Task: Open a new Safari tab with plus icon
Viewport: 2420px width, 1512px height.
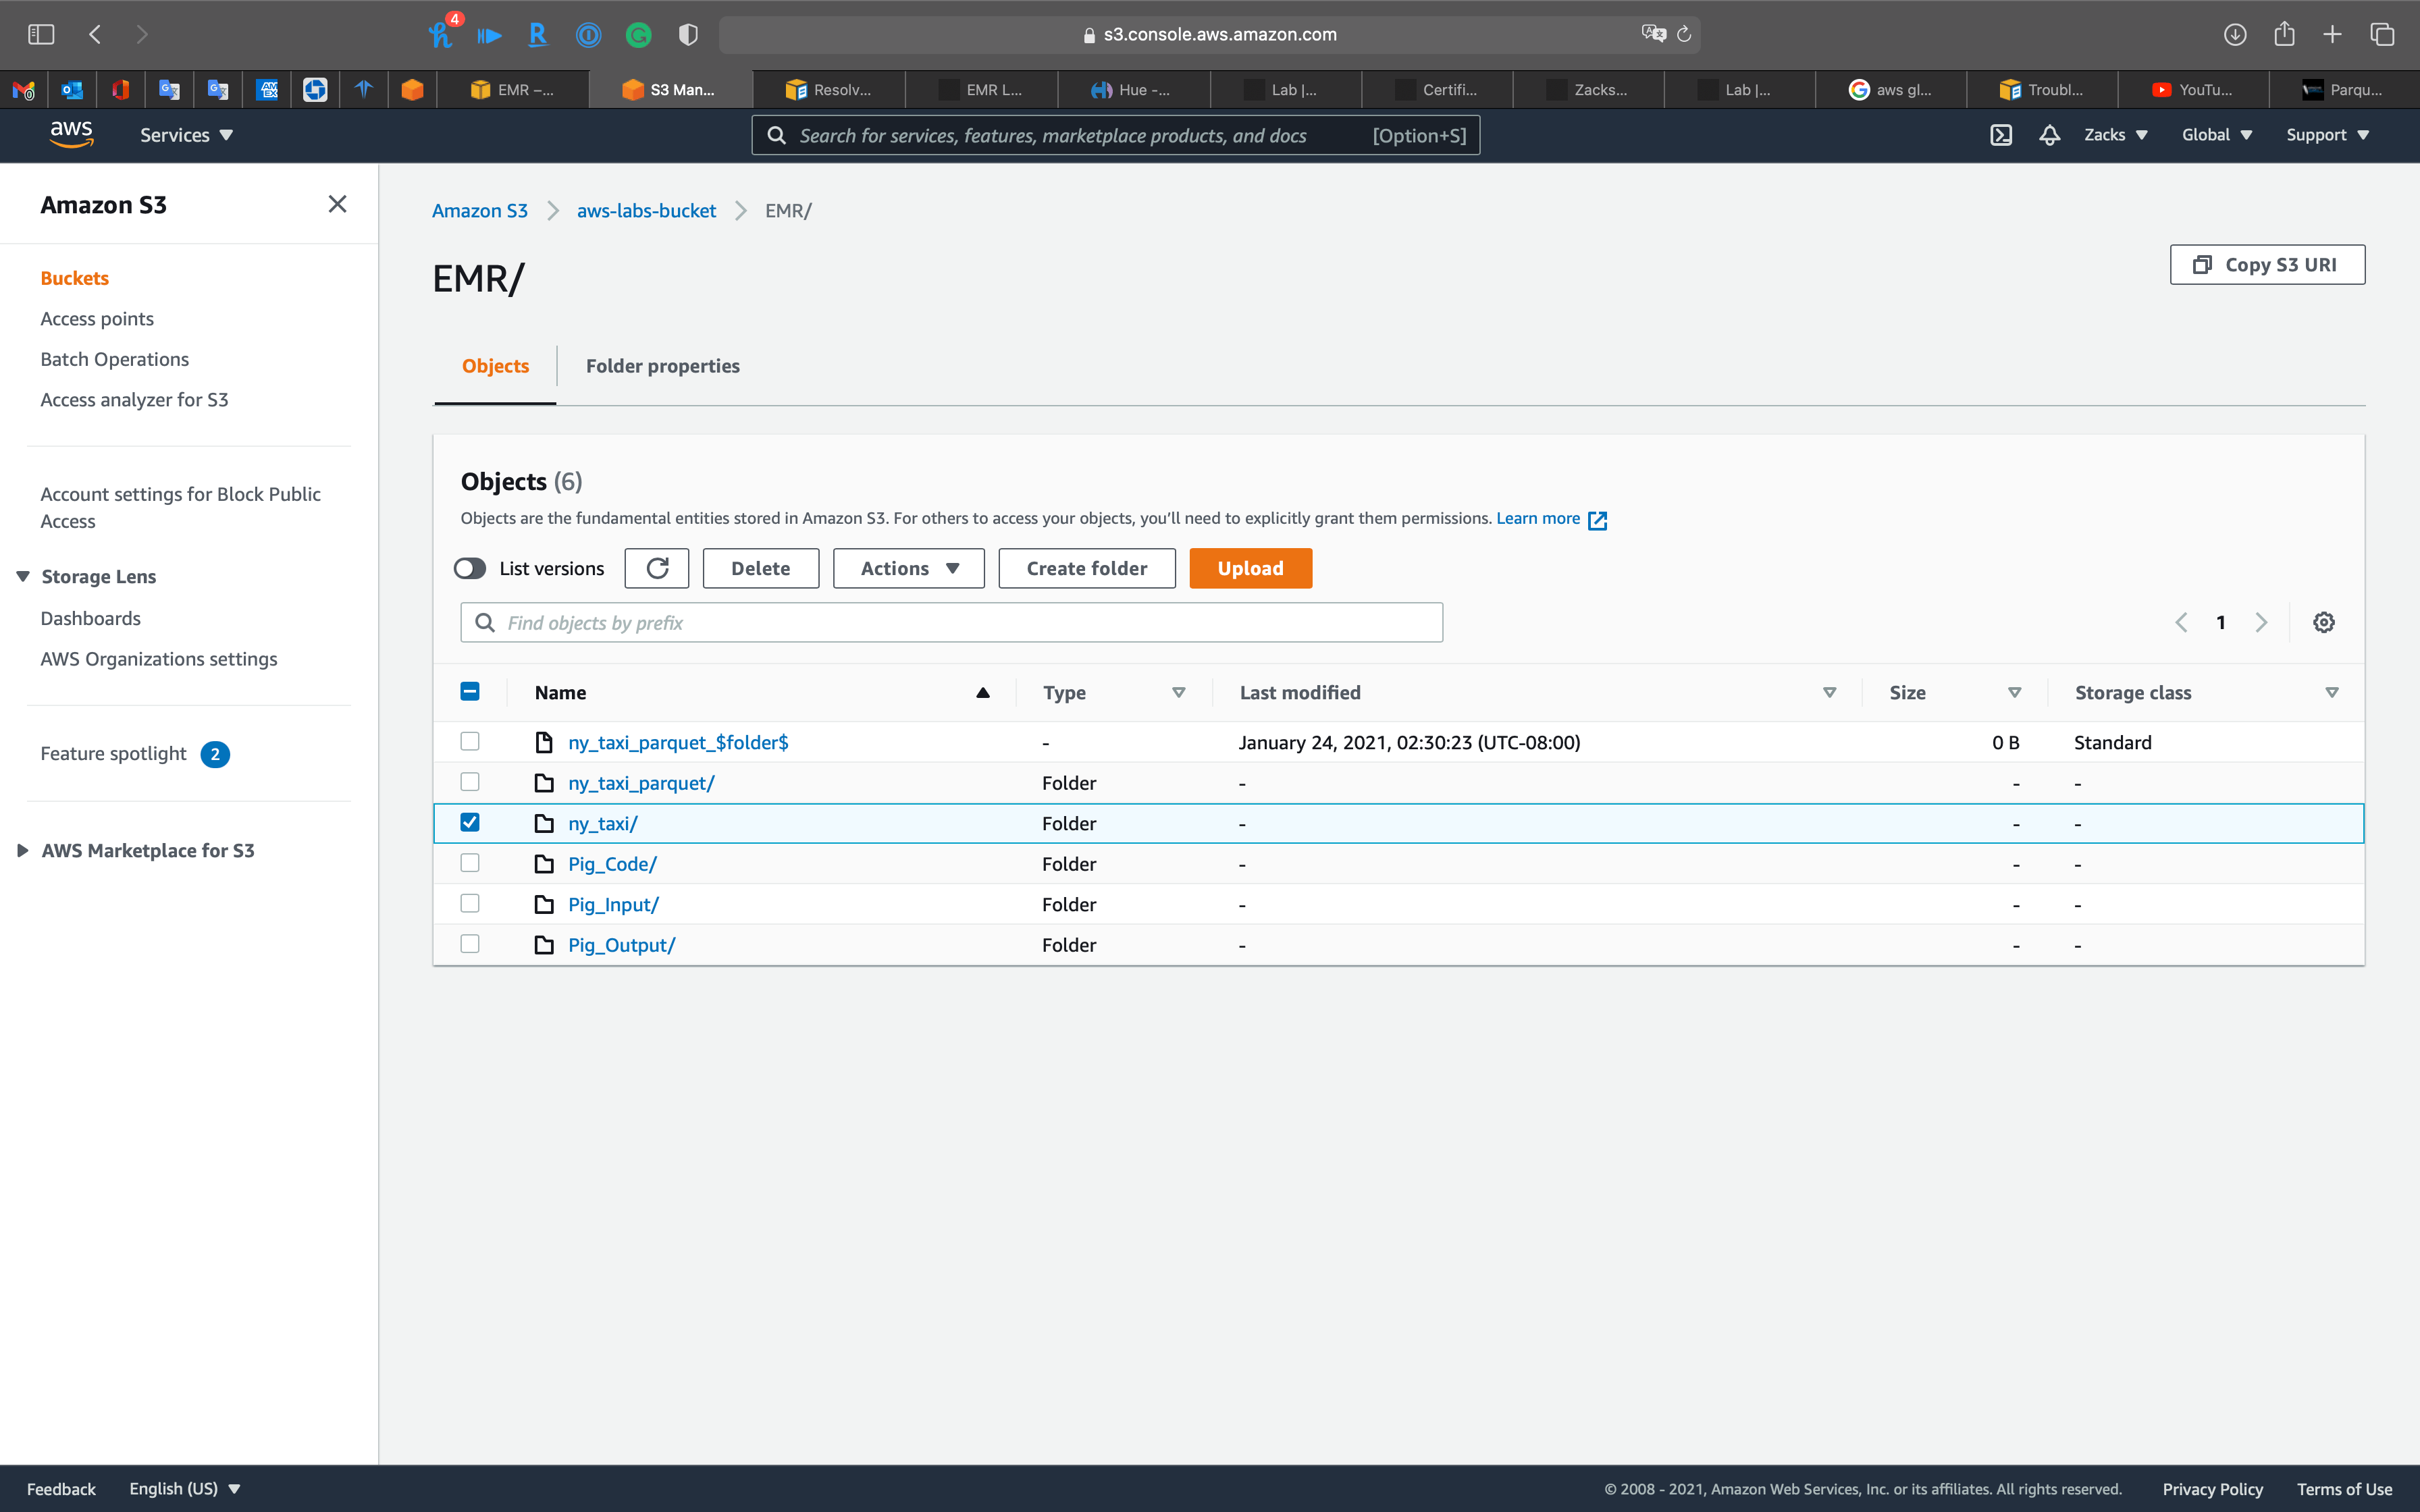Action: click(x=2332, y=34)
